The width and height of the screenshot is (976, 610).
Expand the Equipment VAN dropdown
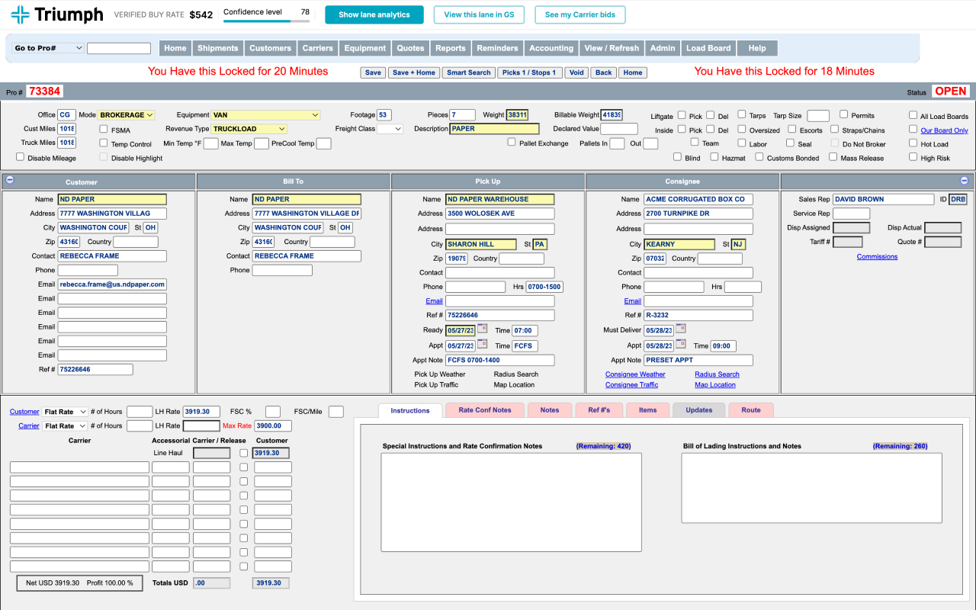coord(265,115)
